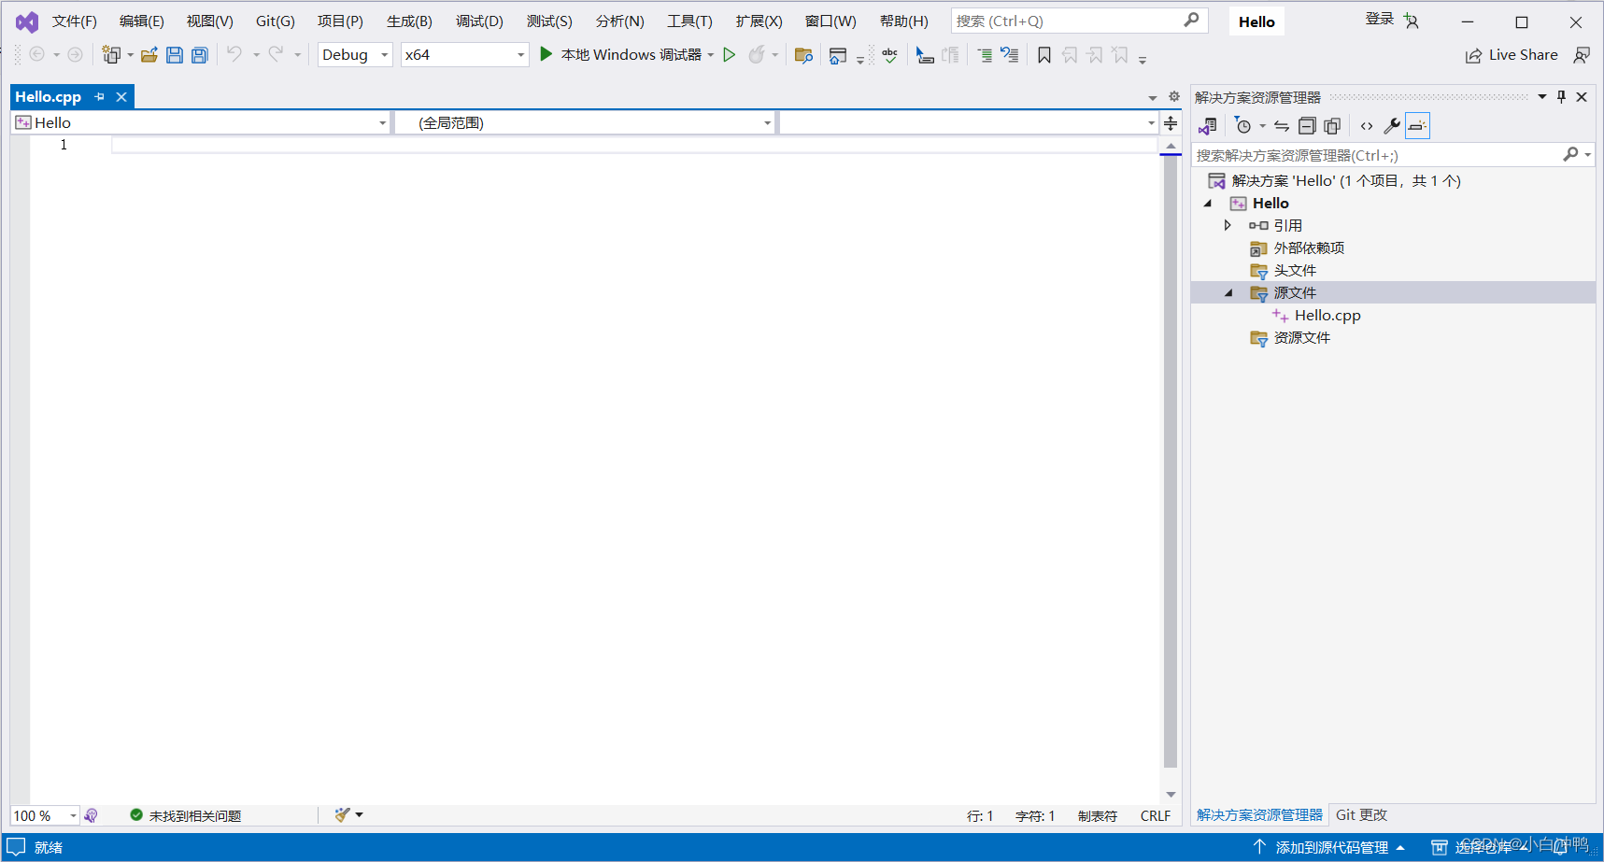
Task: Click the Undo arrow icon
Action: 234,55
